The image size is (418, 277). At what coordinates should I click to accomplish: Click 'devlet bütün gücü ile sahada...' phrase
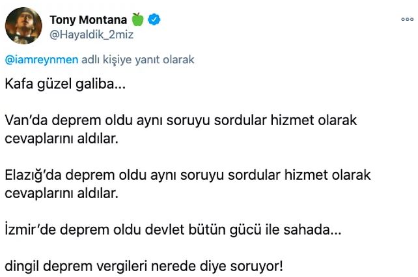click(x=255, y=231)
